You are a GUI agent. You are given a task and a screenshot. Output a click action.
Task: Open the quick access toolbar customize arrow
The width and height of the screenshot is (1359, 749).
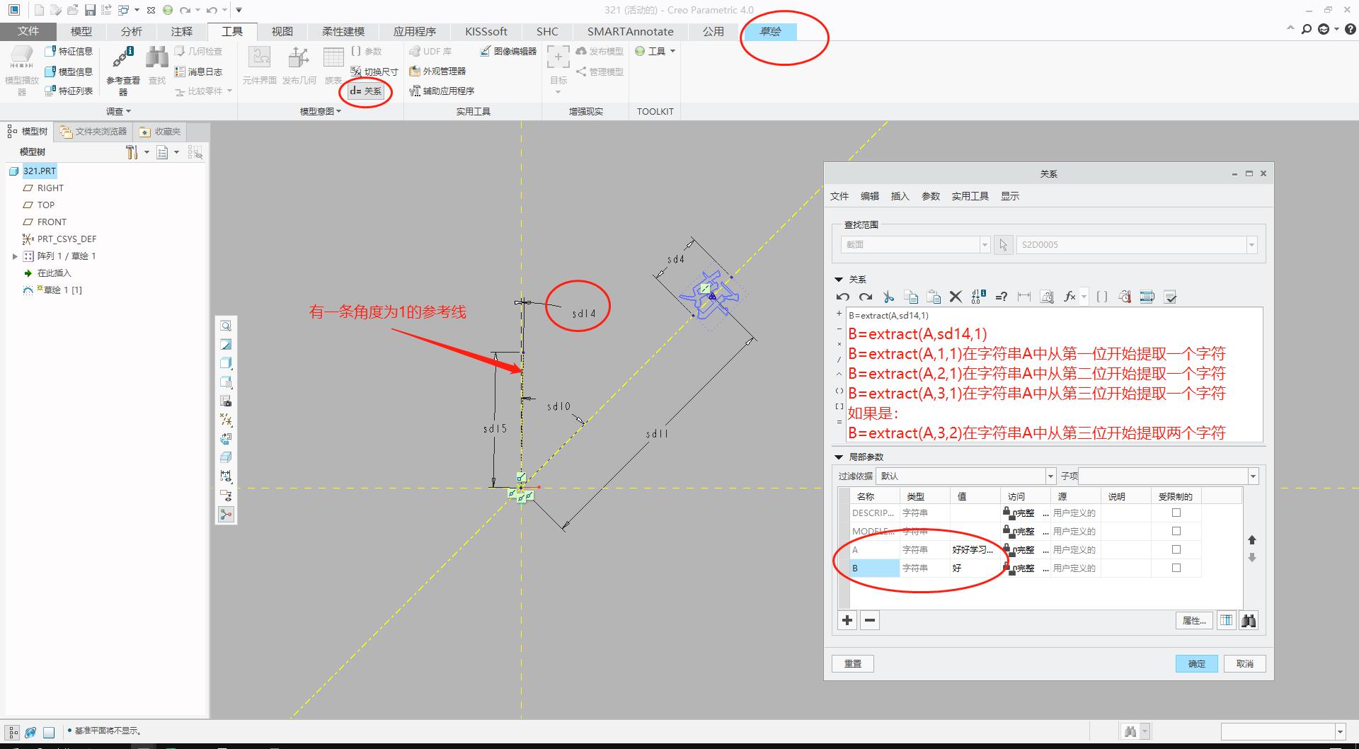tap(239, 10)
